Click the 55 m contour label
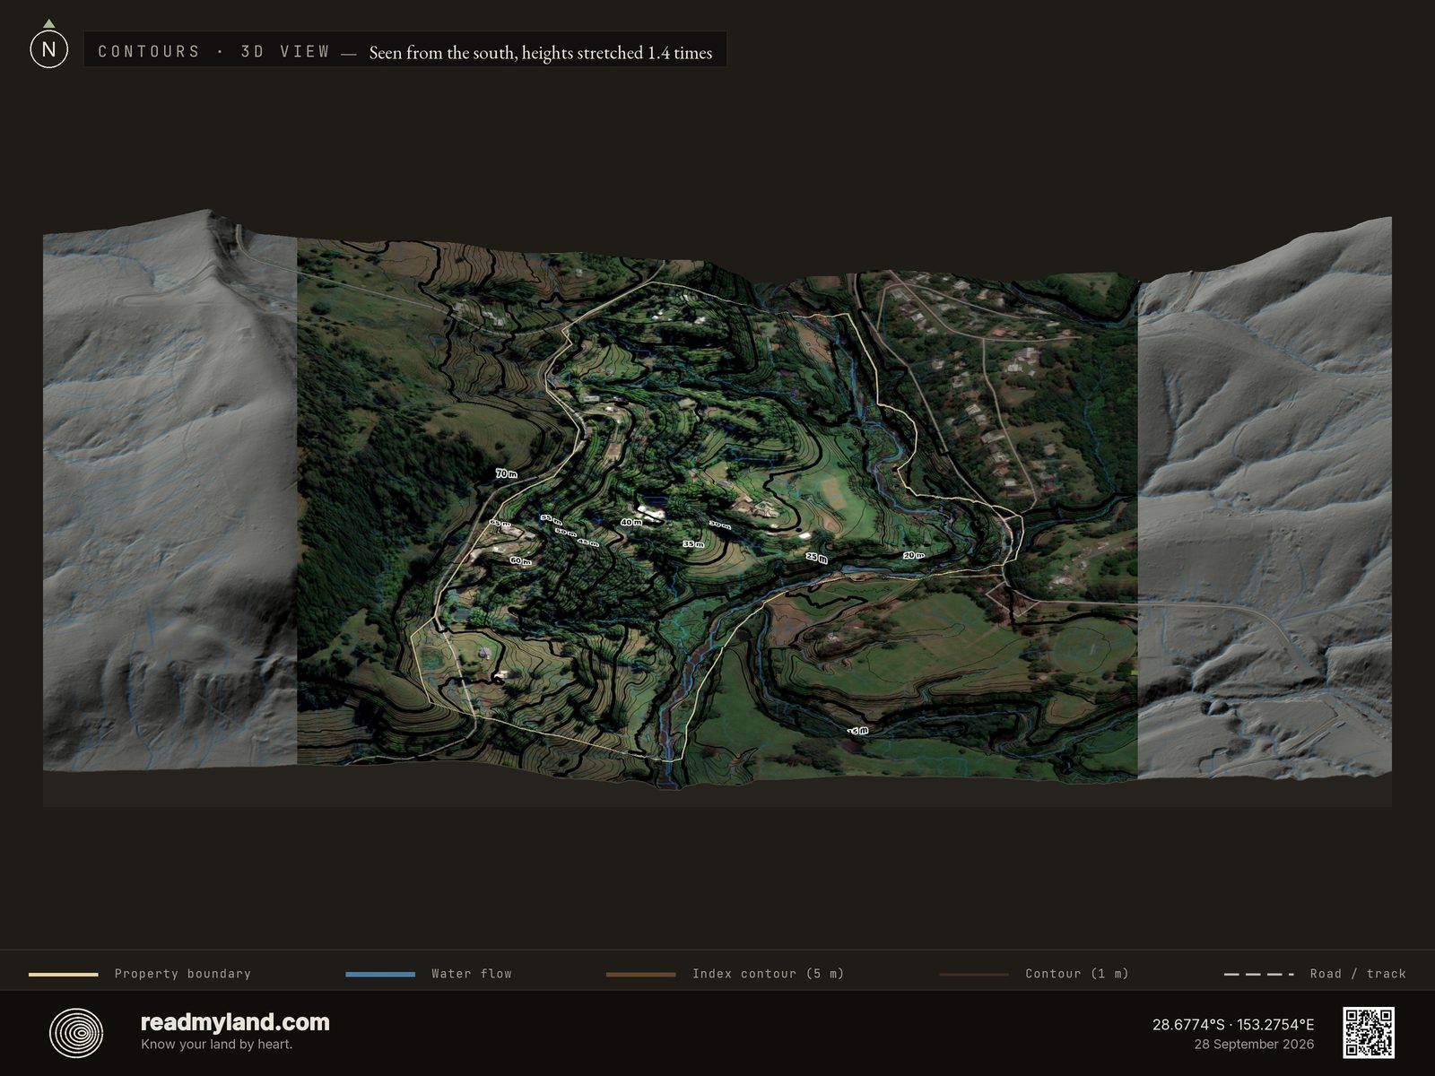 tap(551, 519)
